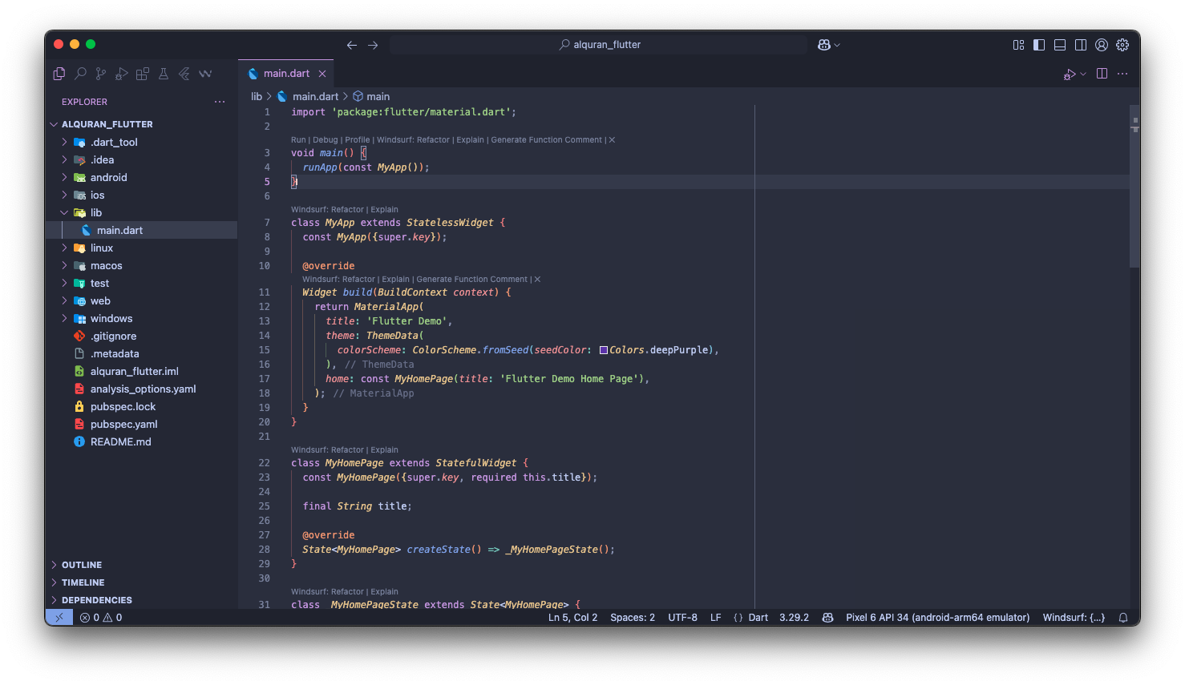This screenshot has height=685, width=1185.
Task: Open pubspec.yaml in the explorer
Action: point(123,425)
